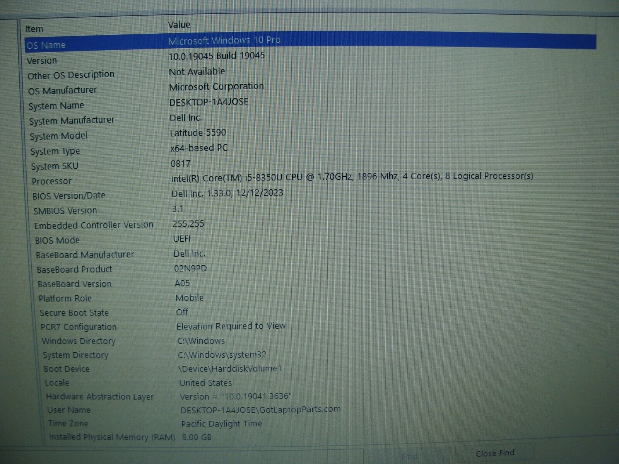Select the Time Zone row
The width and height of the screenshot is (619, 464).
pos(68,424)
